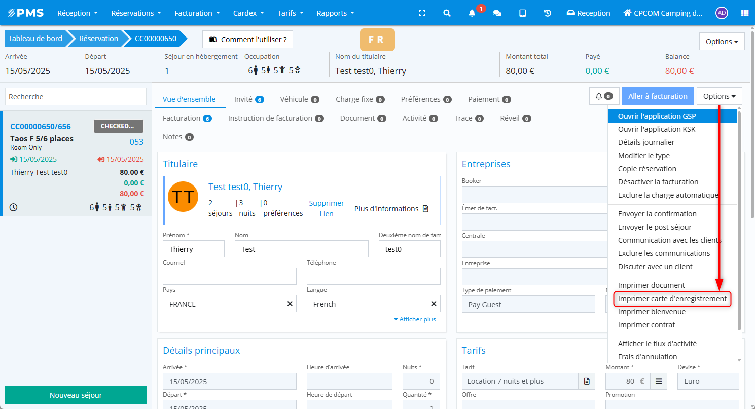
Task: Select Imprimer carte d'enregistrement menu entry
Action: pyautogui.click(x=672, y=299)
